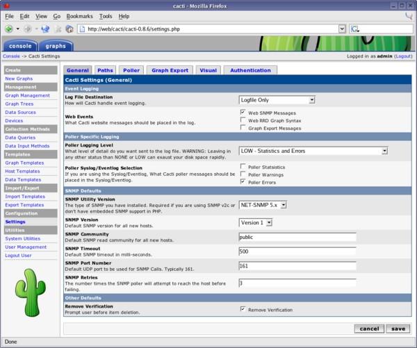Open the Help menu
417x348 pixels.
tap(124, 16)
